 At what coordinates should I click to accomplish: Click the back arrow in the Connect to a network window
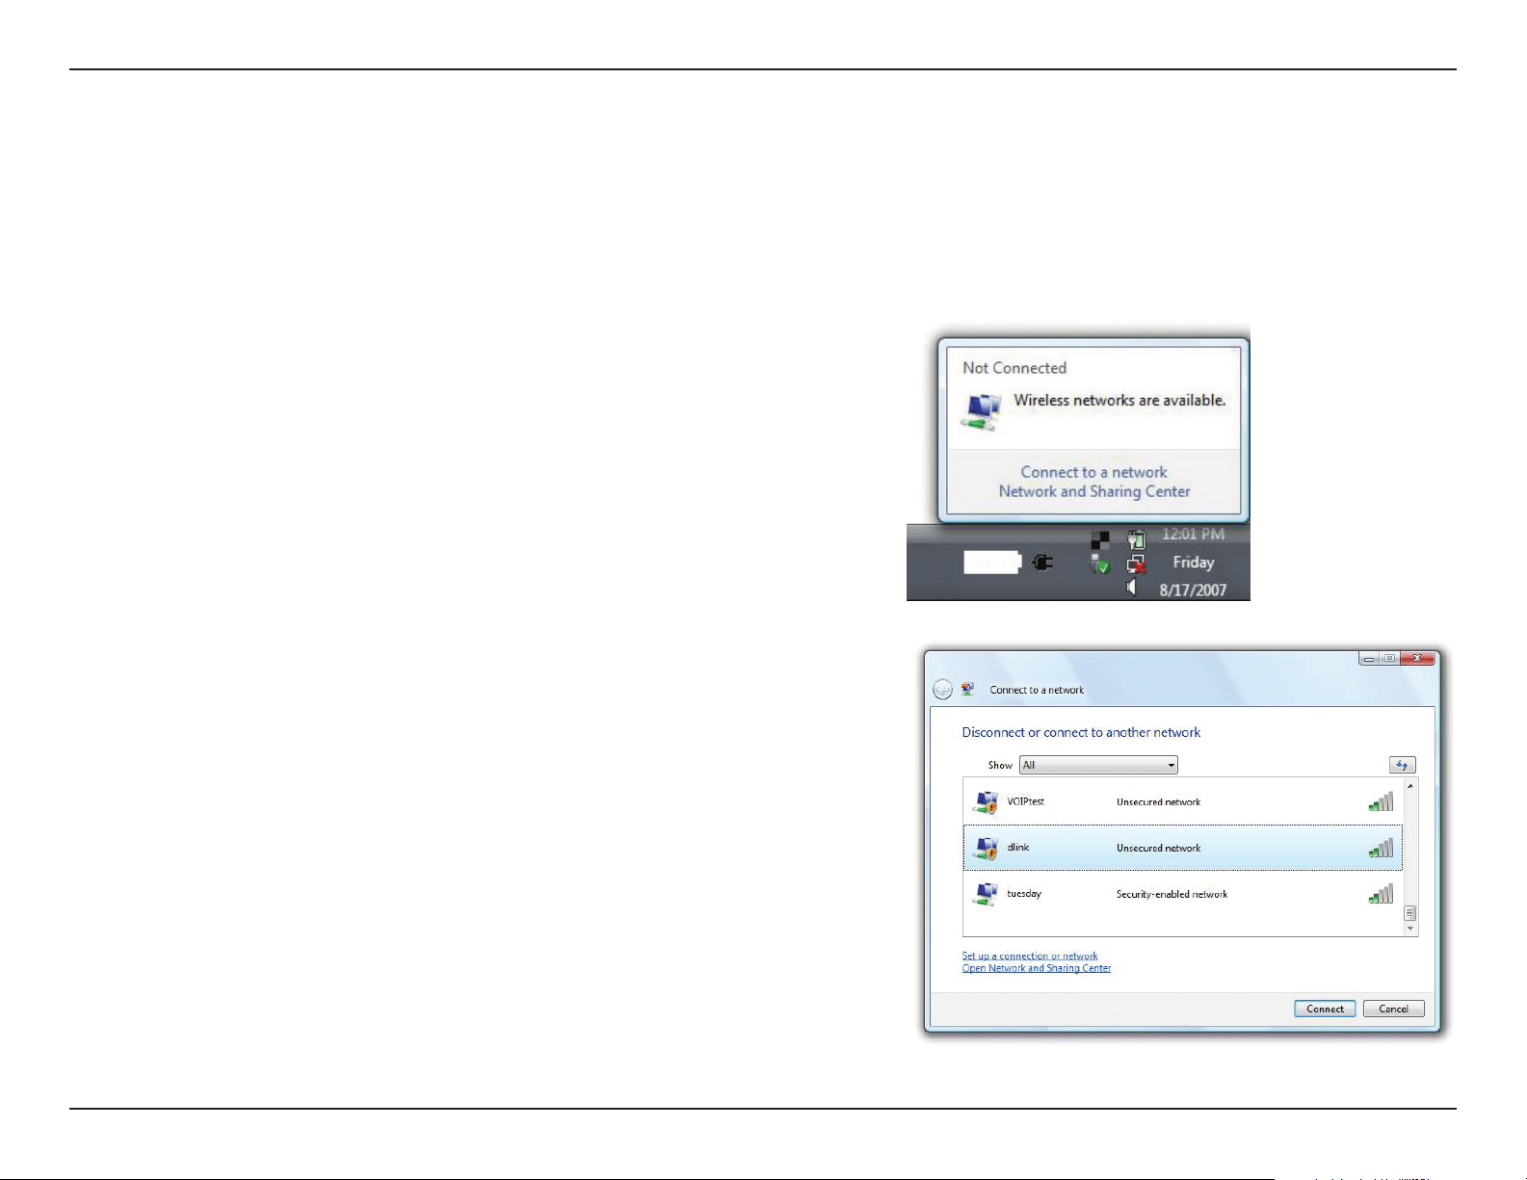click(943, 690)
